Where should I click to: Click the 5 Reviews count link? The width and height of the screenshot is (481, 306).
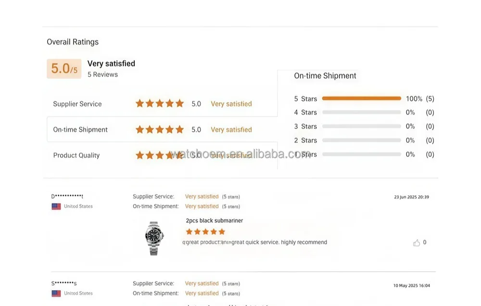point(102,75)
